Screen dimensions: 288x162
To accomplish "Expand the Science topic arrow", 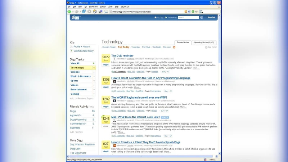I will pyautogui.click(x=94, y=72).
